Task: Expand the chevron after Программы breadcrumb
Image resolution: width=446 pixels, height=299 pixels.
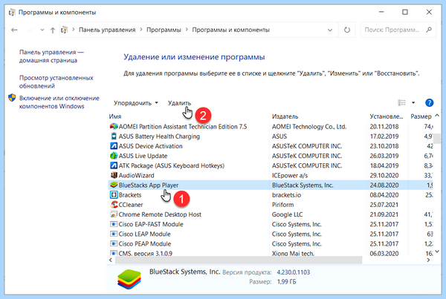Action: pyautogui.click(x=187, y=30)
